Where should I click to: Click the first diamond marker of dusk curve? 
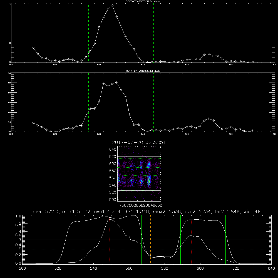pos(33,123)
